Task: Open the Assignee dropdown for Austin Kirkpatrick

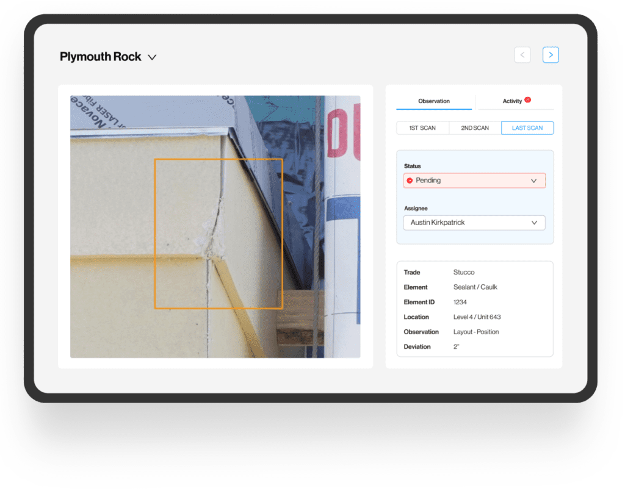Action: (x=474, y=223)
